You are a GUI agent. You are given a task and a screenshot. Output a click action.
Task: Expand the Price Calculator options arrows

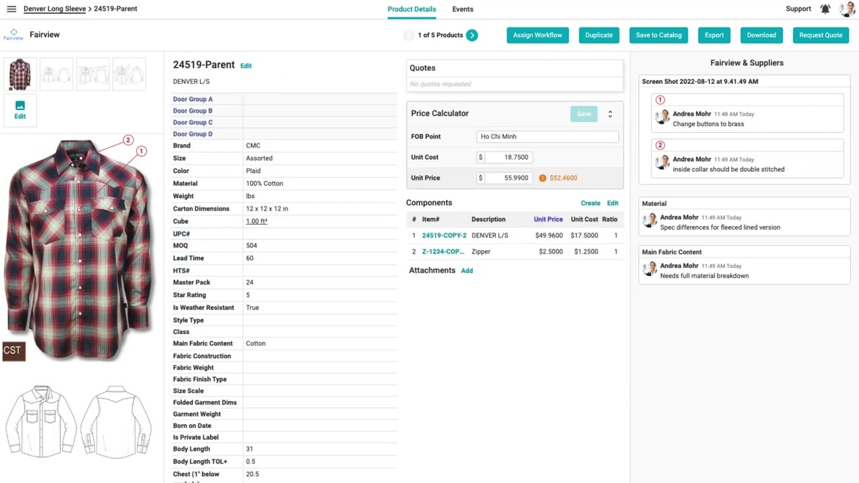[610, 114]
